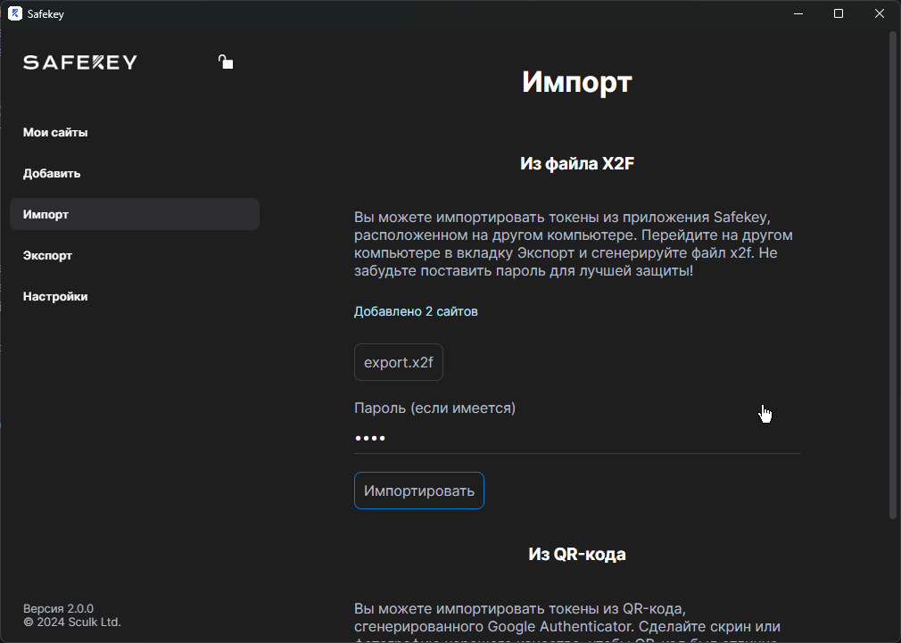Click the vertical scrollbar of the page
901x643 pixels.
click(892, 276)
